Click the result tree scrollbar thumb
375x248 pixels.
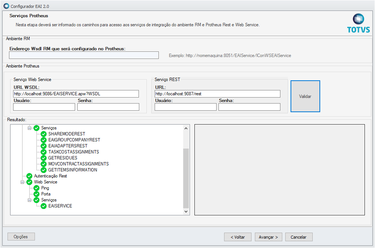coord(186,178)
